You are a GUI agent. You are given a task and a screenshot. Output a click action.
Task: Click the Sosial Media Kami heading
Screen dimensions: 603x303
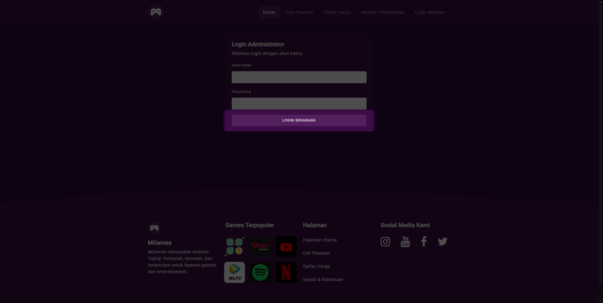click(405, 225)
